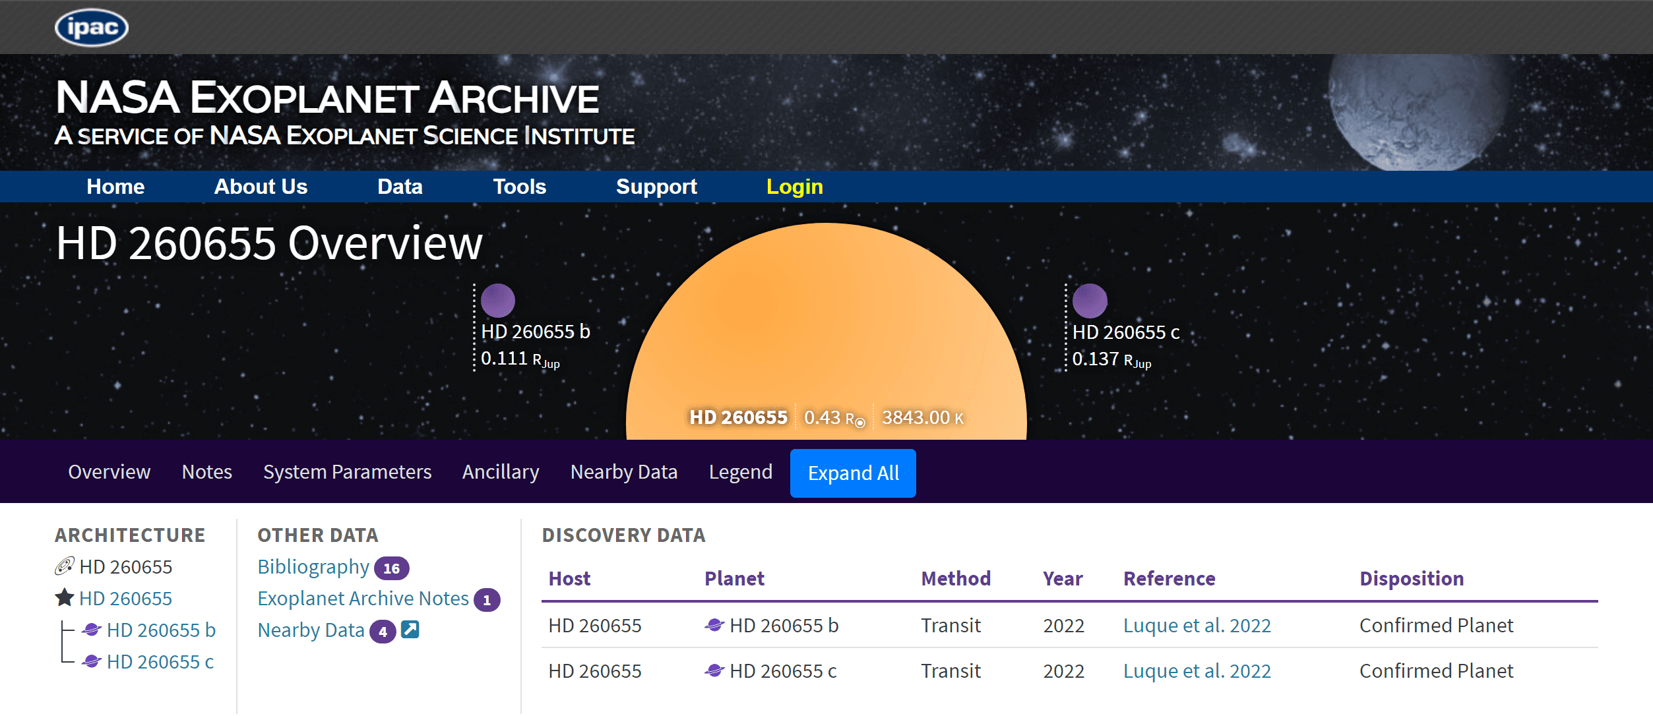
Task: Click the Planet column header
Action: coord(734,578)
